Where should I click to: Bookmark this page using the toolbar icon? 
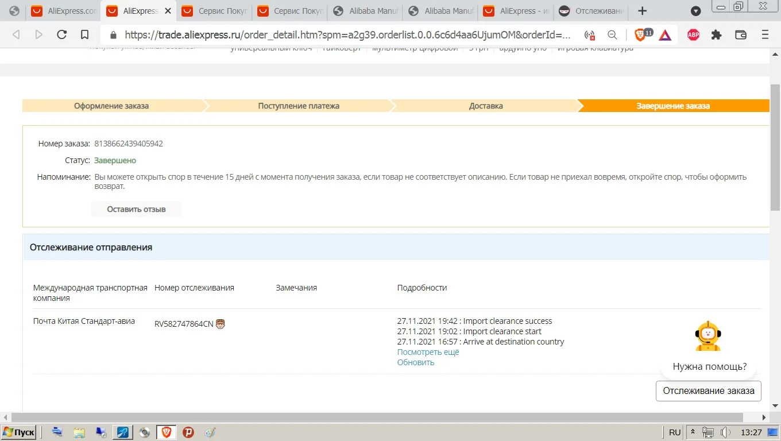tap(84, 35)
